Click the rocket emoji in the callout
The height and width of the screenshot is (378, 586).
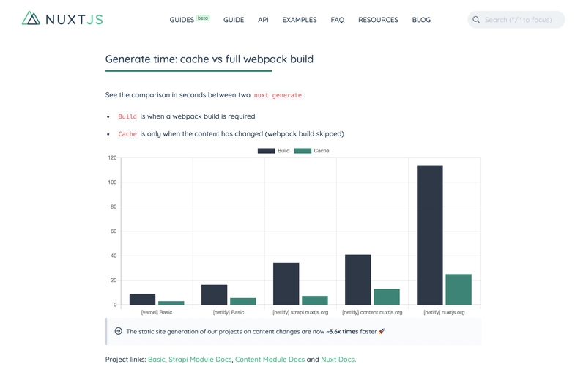click(382, 331)
